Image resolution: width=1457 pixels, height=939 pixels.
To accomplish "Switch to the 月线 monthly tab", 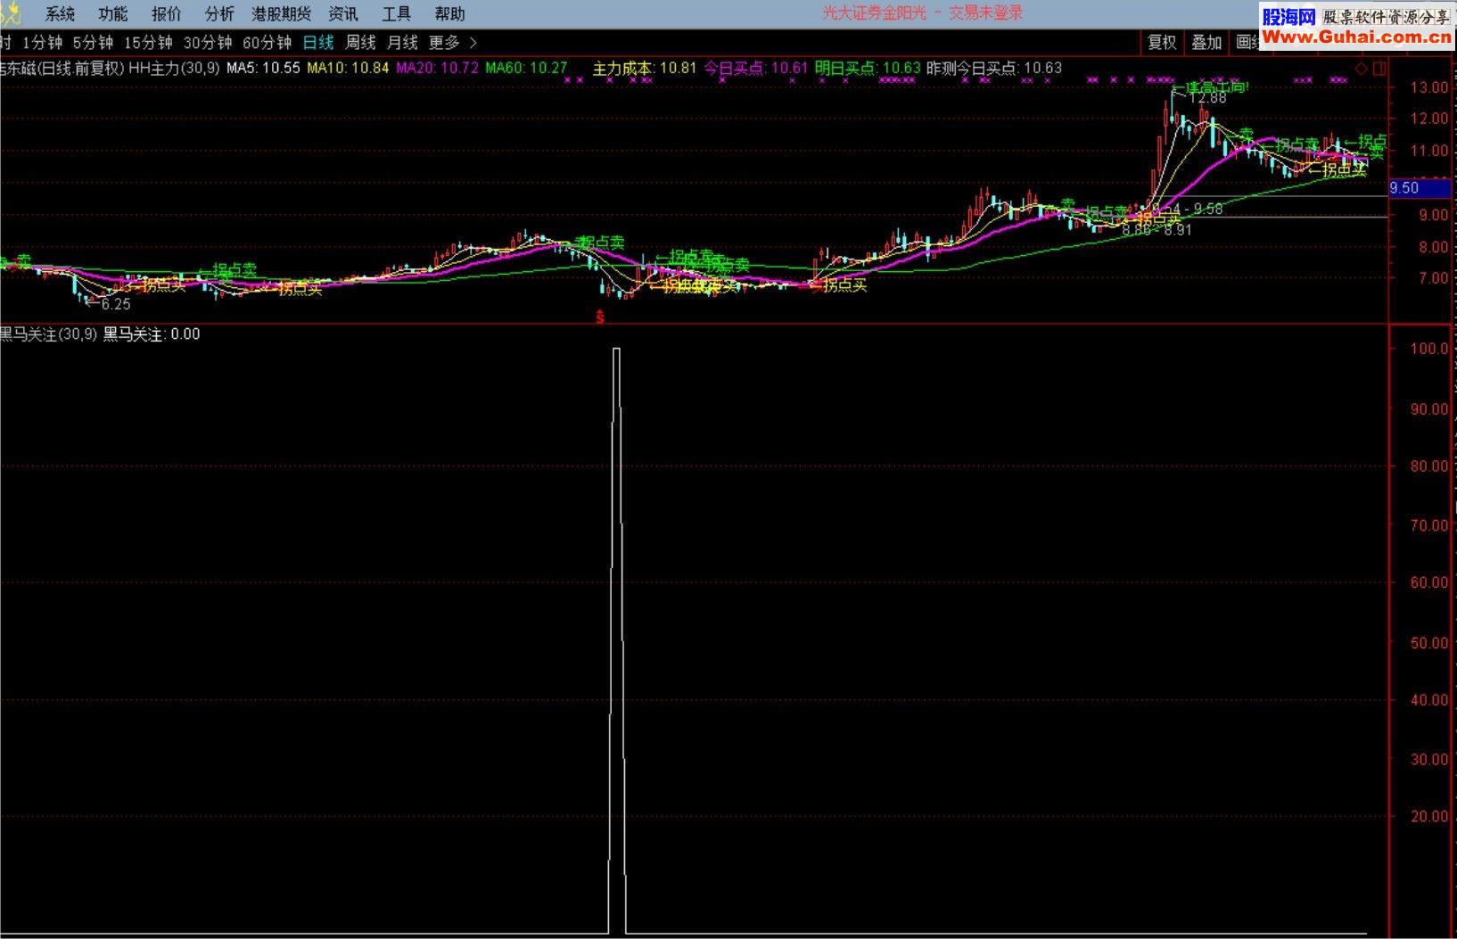I will pos(403,42).
